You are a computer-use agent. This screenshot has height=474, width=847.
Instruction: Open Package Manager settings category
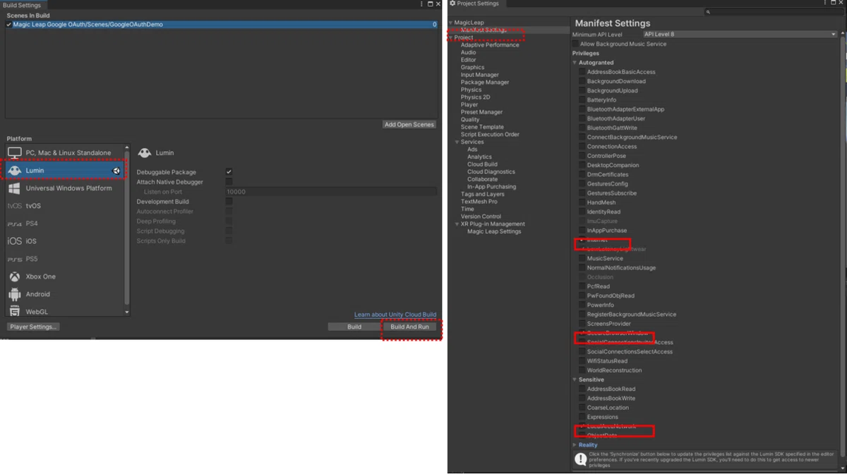click(485, 82)
